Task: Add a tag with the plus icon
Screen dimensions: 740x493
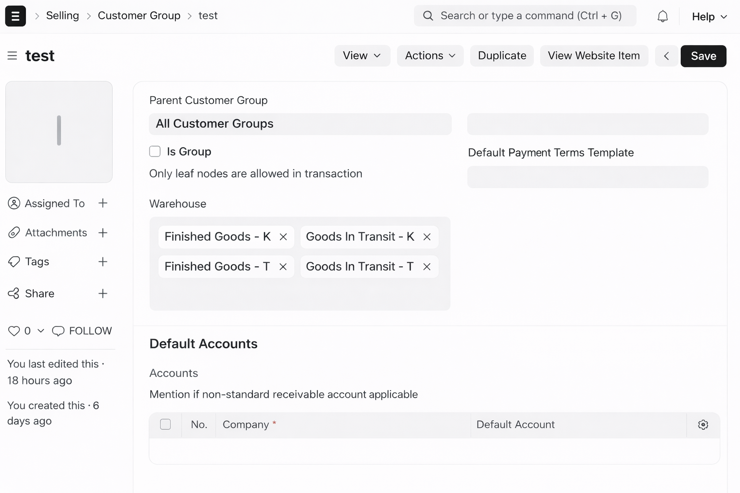Action: click(x=103, y=261)
